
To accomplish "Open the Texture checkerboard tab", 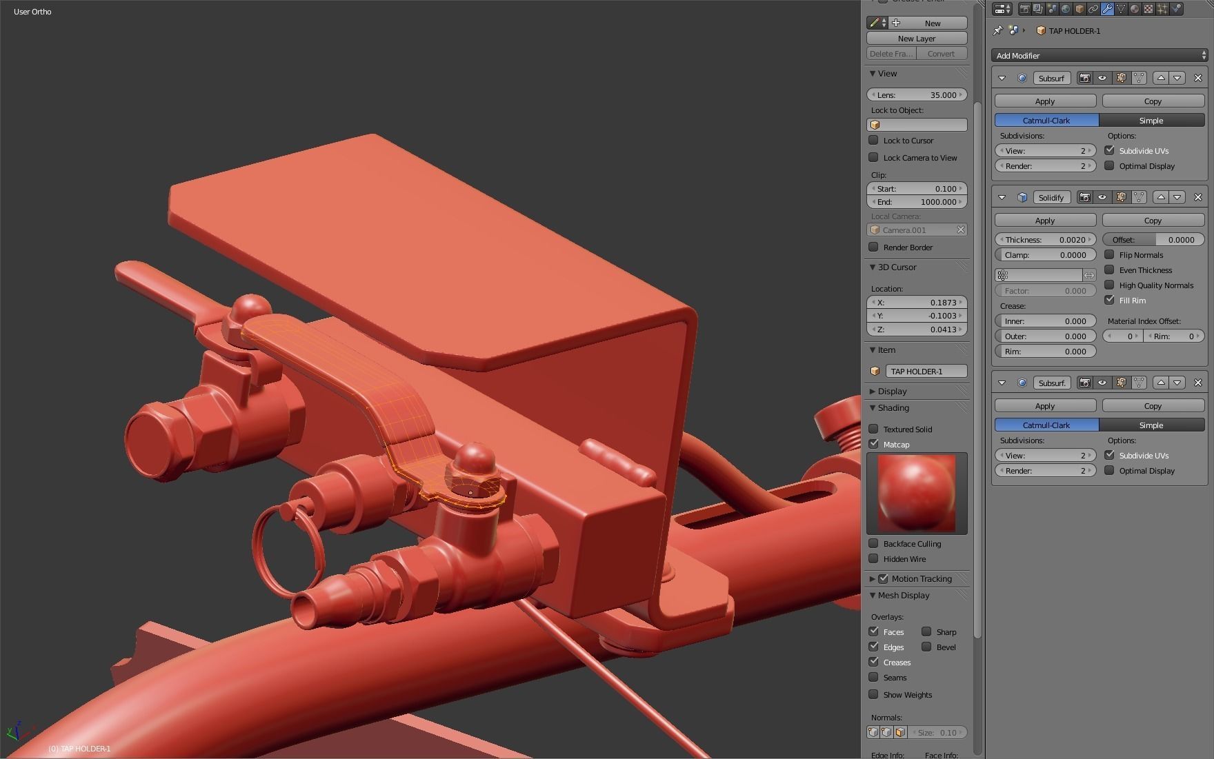I will 1148,9.
